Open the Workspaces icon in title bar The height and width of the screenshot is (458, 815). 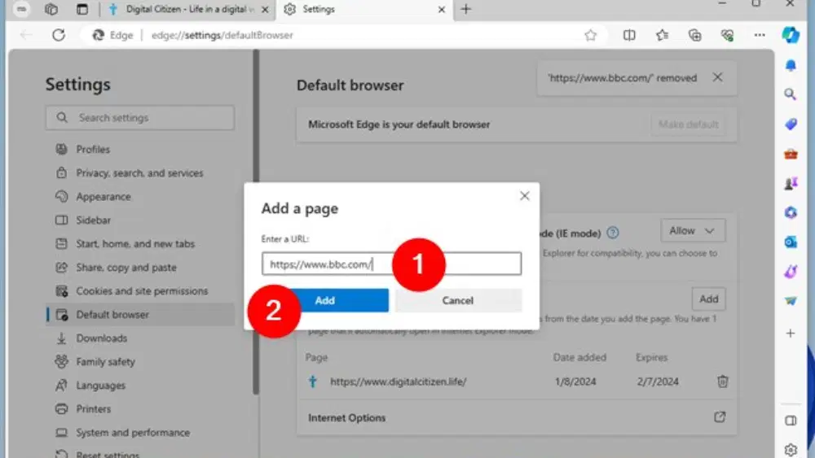(x=51, y=9)
